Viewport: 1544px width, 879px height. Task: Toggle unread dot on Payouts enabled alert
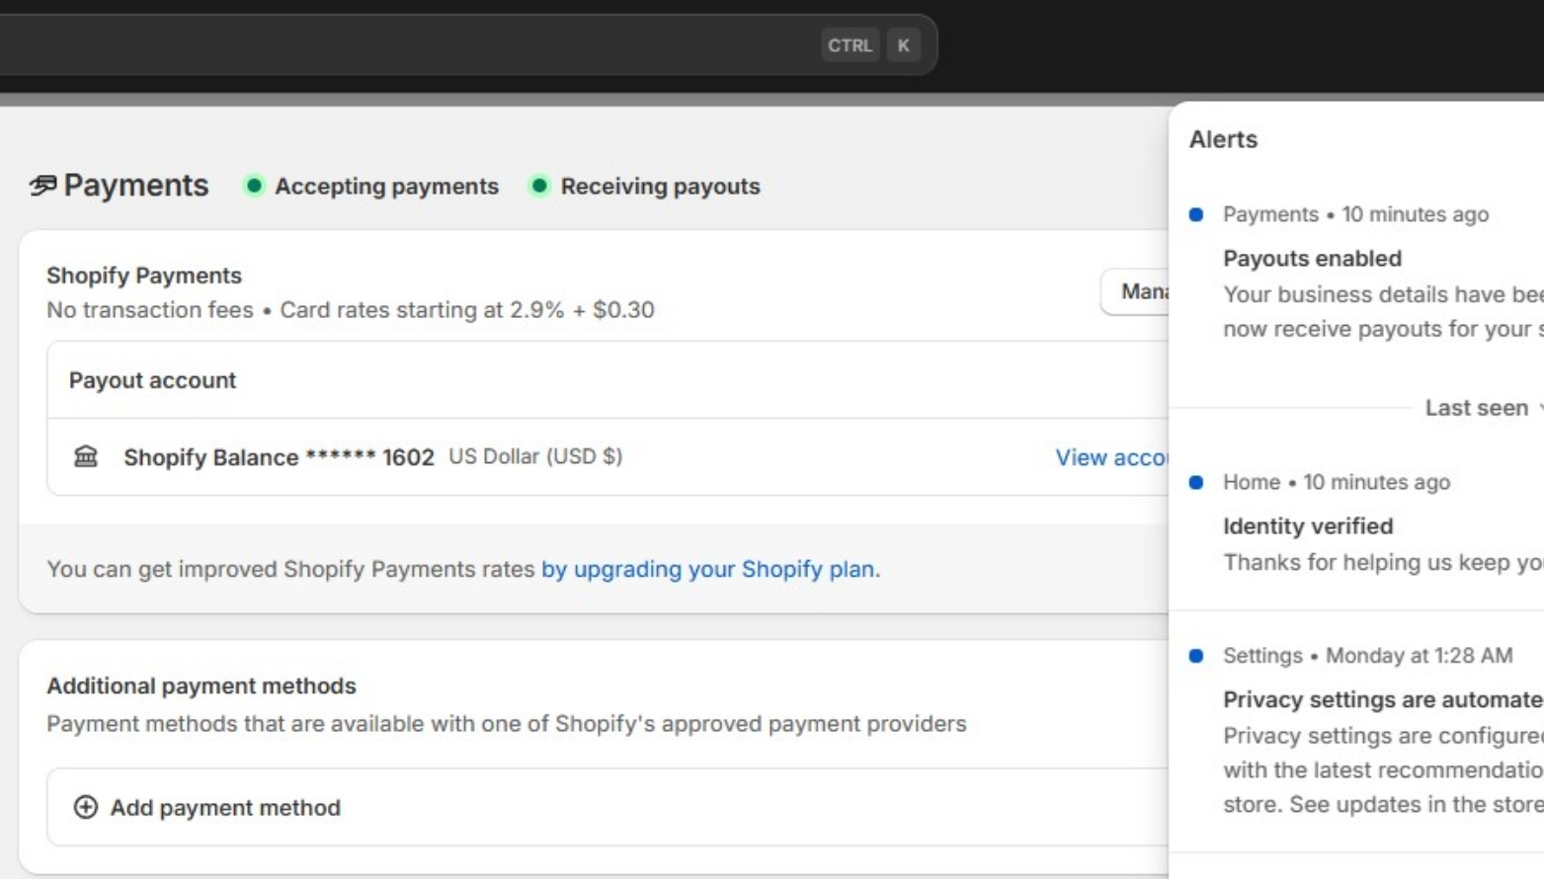[1197, 214]
